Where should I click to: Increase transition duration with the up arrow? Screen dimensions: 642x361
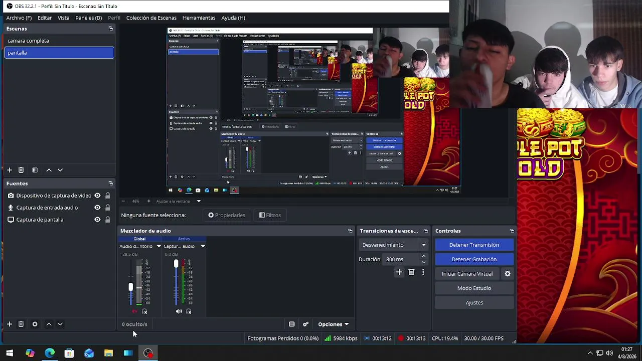click(x=423, y=256)
